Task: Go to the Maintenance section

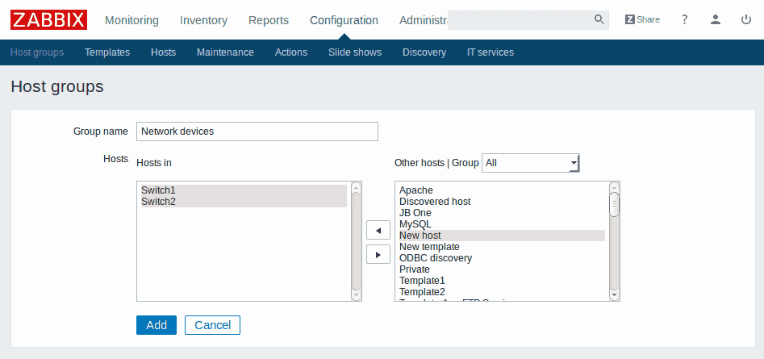Action: 225,52
